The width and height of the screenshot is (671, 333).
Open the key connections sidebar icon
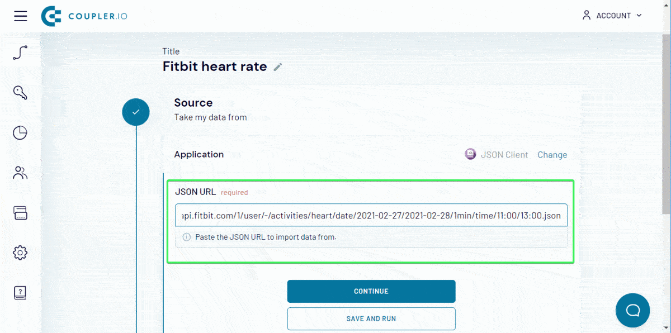tap(20, 93)
